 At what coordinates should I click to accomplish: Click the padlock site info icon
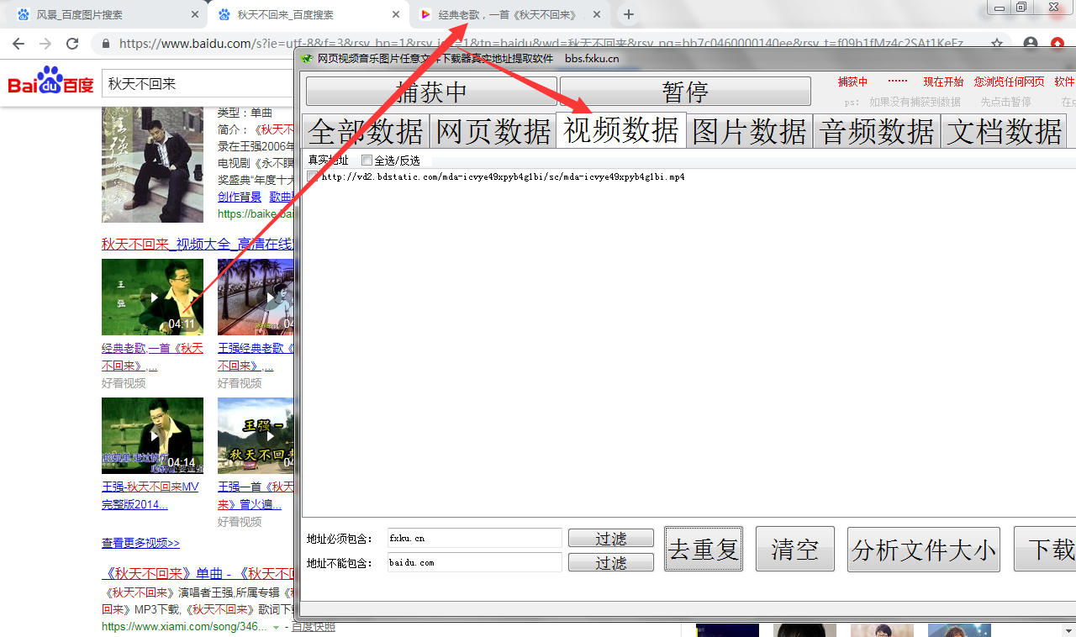tap(106, 44)
